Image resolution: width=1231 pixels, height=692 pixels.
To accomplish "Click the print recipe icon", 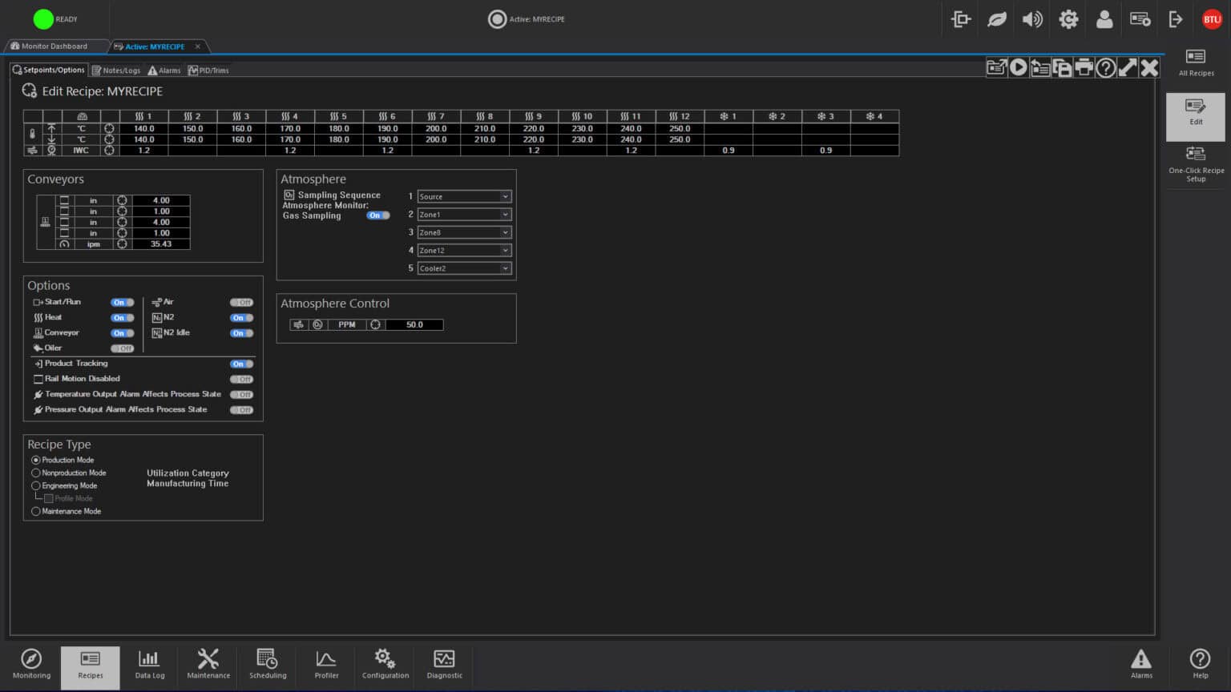I will pos(1084,68).
